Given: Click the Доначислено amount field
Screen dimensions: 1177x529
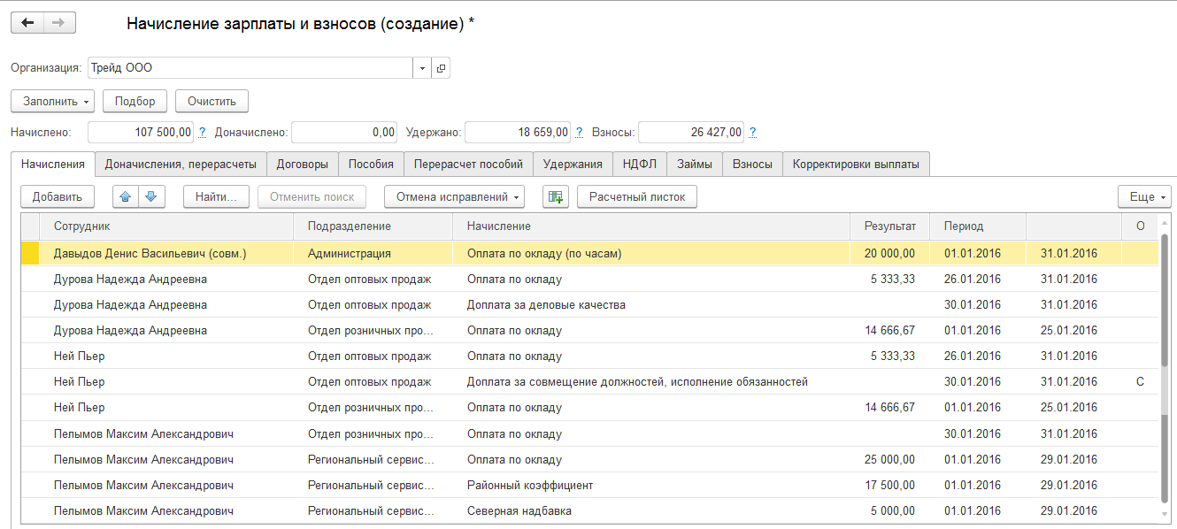Looking at the screenshot, I should (x=344, y=133).
